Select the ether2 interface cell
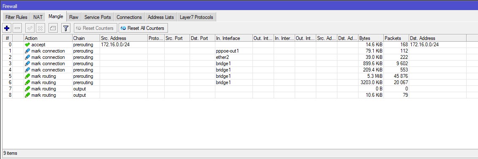The width and height of the screenshot is (478, 159). coord(234,57)
